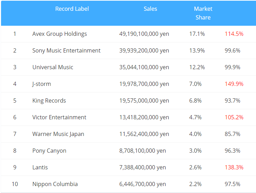Screen dimensions: 256x193
Task: Choose King Records from the list
Action: pos(49,100)
